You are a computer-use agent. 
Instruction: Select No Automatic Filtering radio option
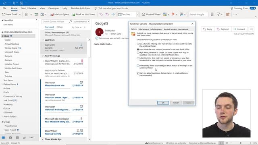[x=138, y=44]
